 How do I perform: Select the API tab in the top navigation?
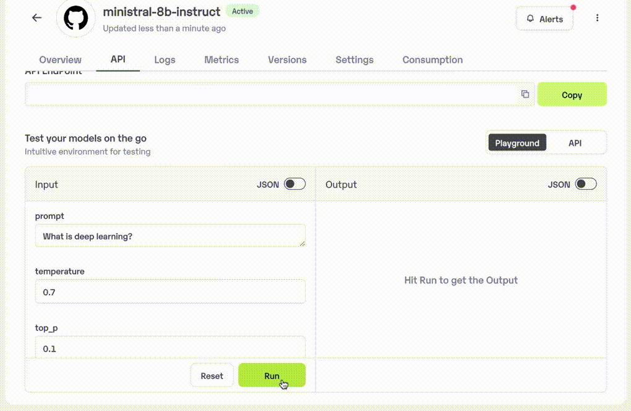pyautogui.click(x=118, y=59)
